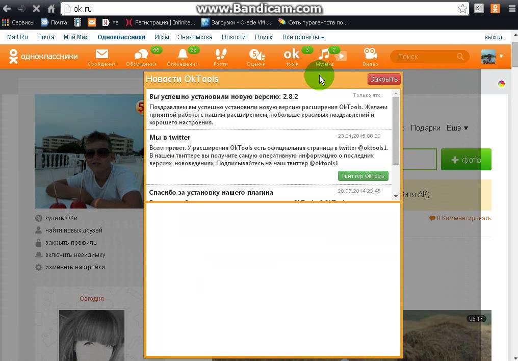This screenshot has width=518, height=361.
Task: Click найти новых друзей link
Action: [73, 230]
